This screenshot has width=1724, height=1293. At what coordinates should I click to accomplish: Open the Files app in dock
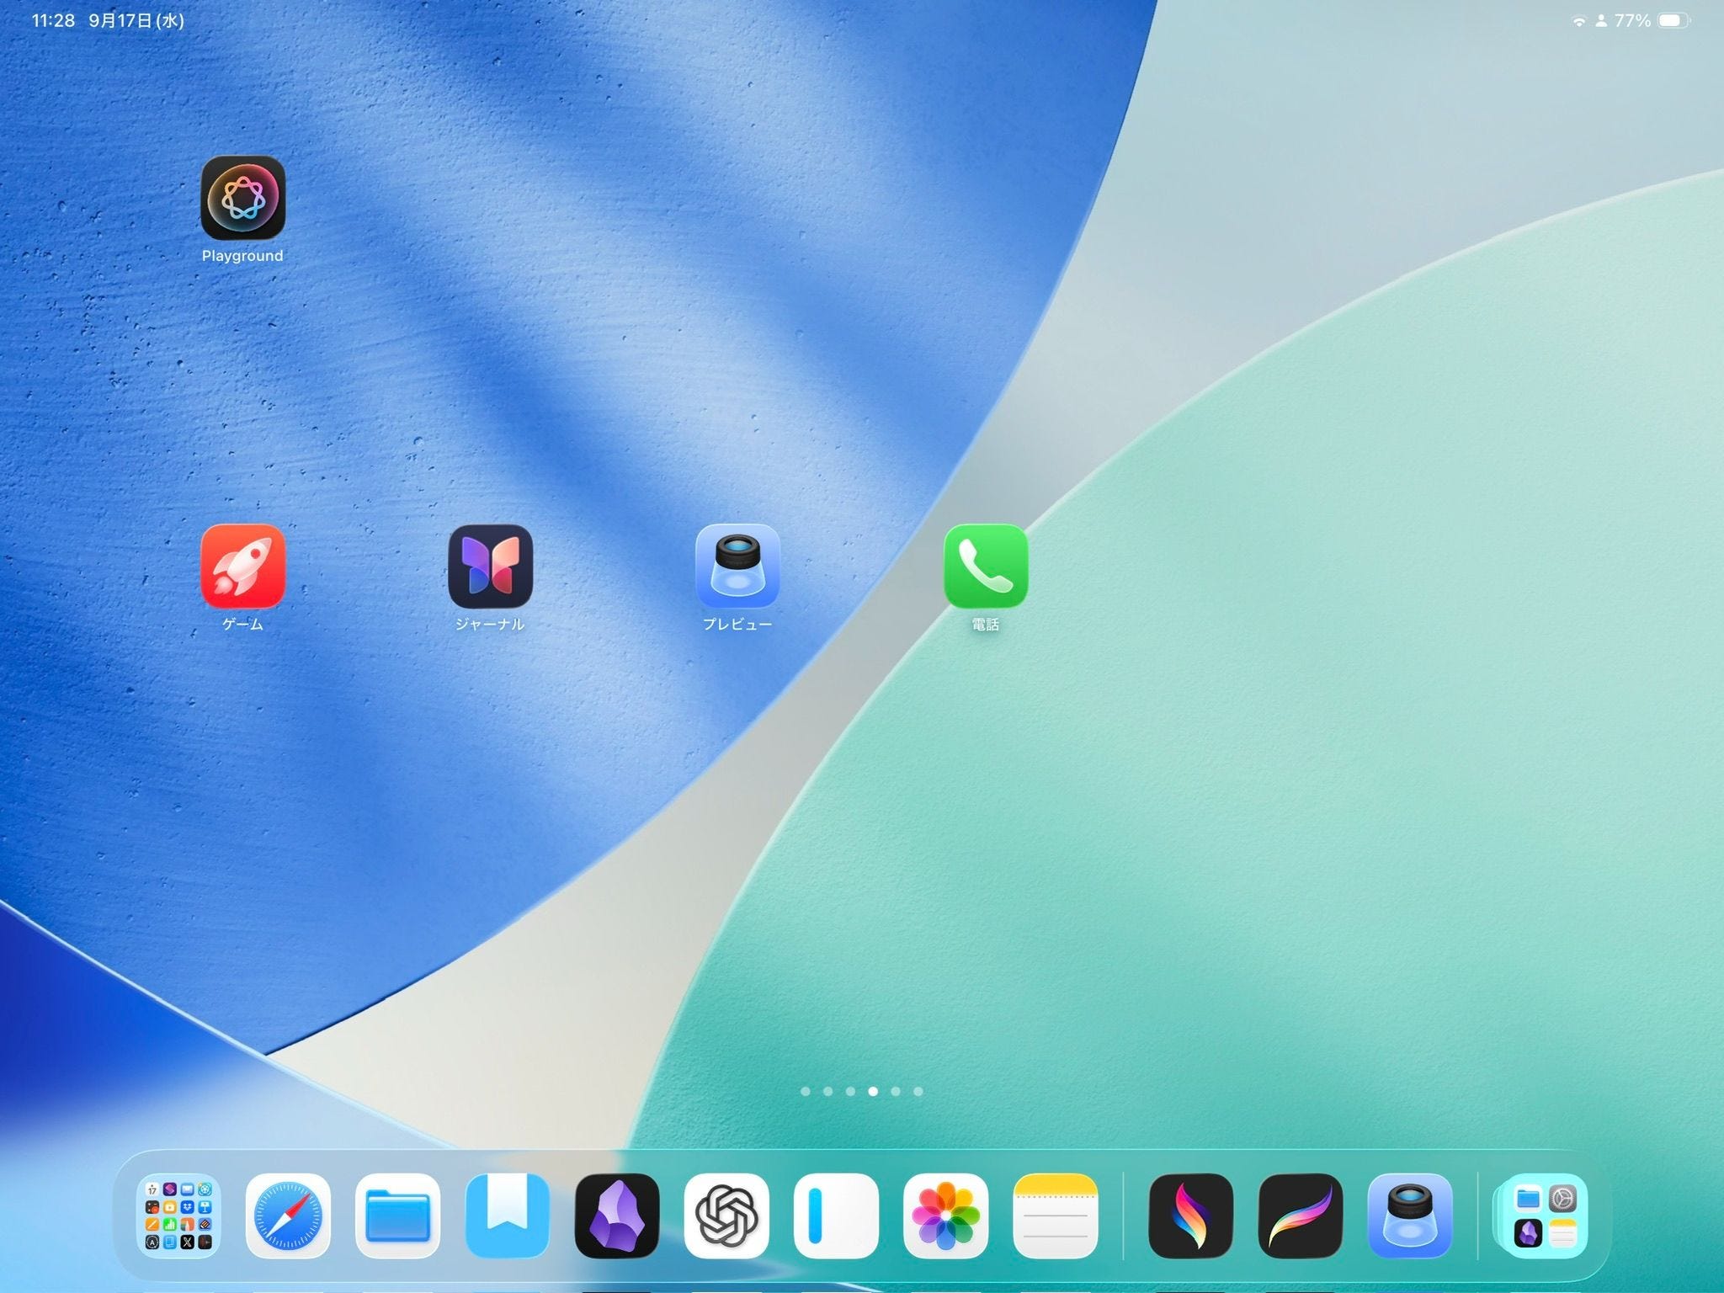pos(397,1216)
